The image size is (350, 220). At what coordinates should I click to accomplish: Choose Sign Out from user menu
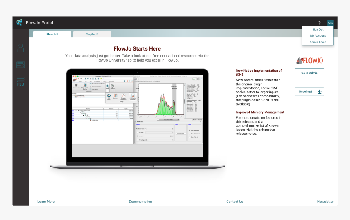[x=318, y=29]
